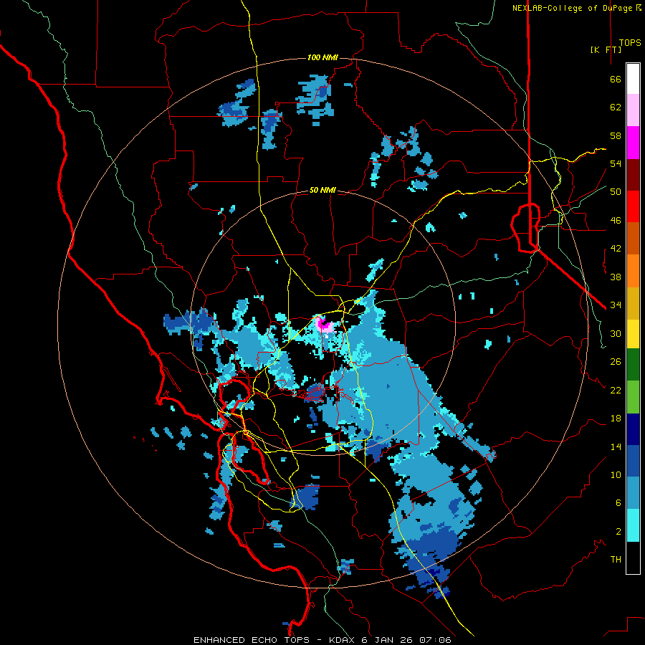Click the gold legend swatch
The image size is (645, 645).
(x=633, y=303)
